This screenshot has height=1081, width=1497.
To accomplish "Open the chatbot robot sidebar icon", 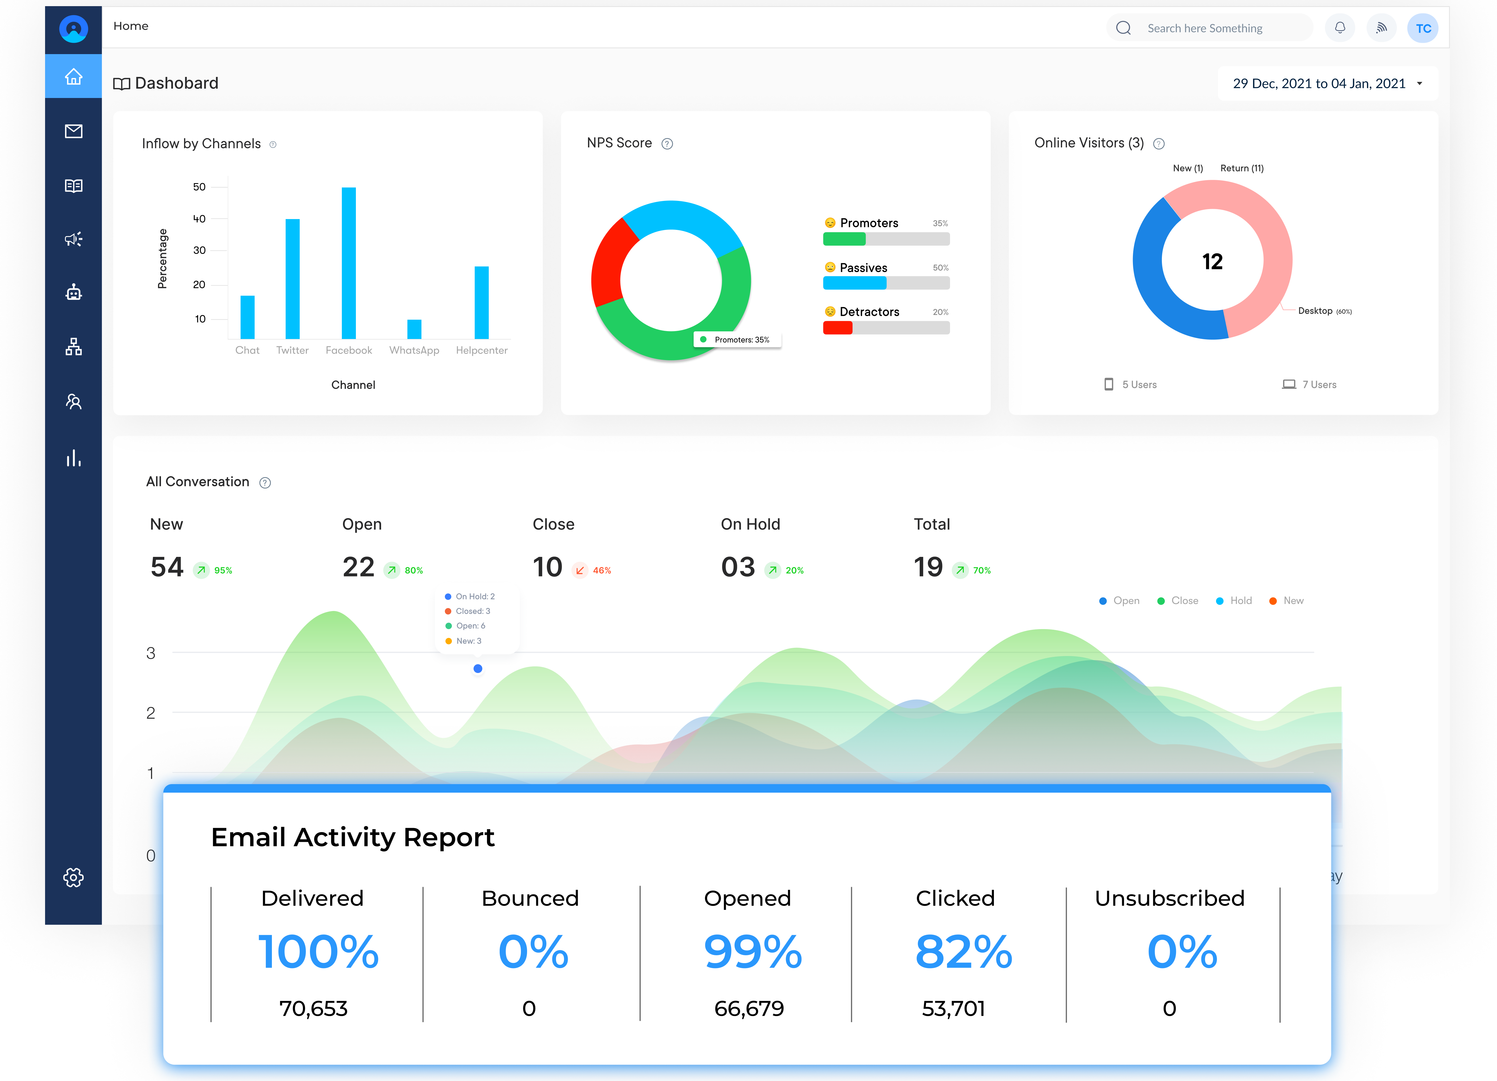I will pos(73,292).
